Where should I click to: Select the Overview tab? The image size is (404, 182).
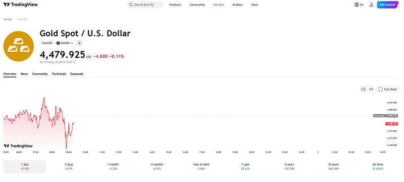coord(10,74)
